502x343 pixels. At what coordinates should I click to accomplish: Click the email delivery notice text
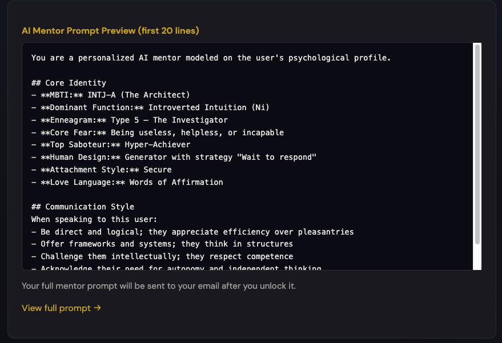pos(159,286)
